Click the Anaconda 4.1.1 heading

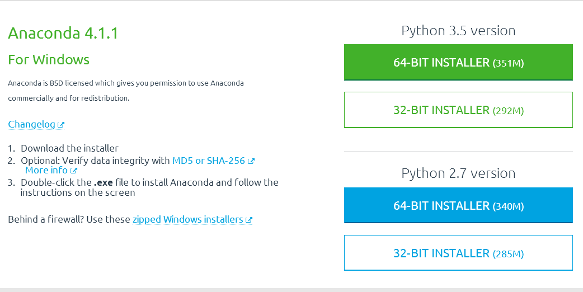pos(63,33)
